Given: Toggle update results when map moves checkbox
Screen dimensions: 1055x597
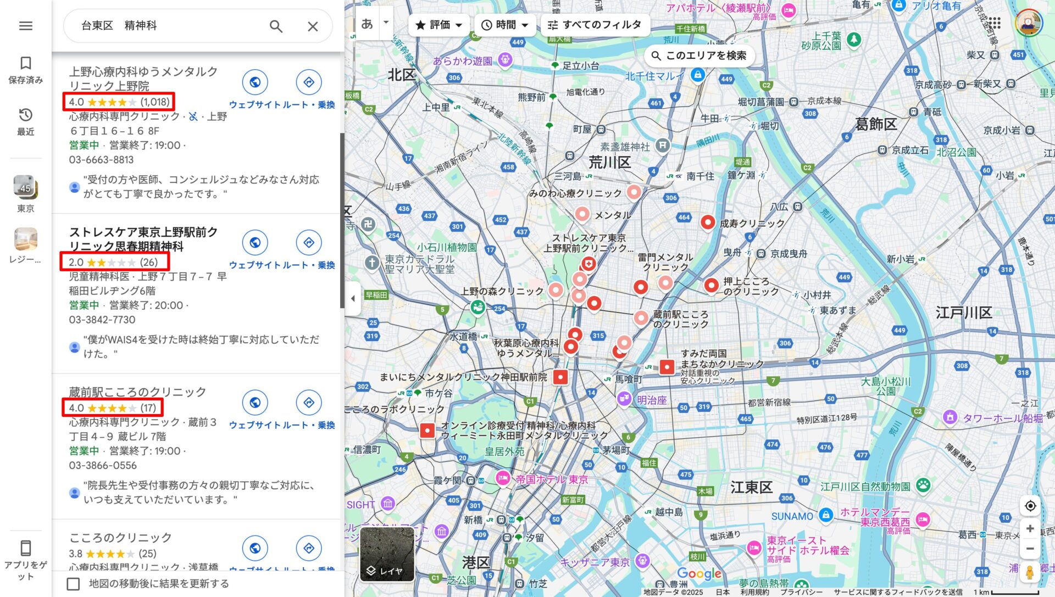Looking at the screenshot, I should [x=73, y=584].
